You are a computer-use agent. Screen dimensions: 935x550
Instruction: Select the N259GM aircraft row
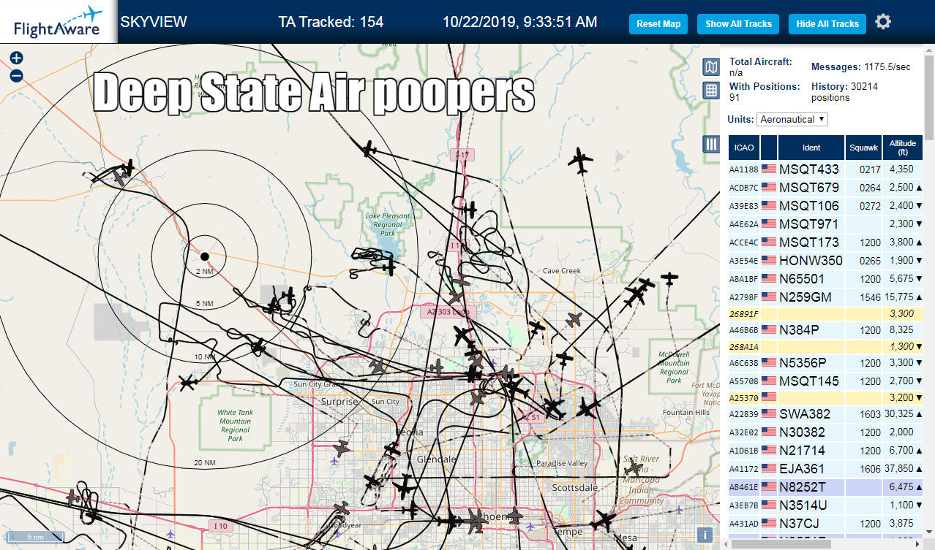click(x=825, y=297)
